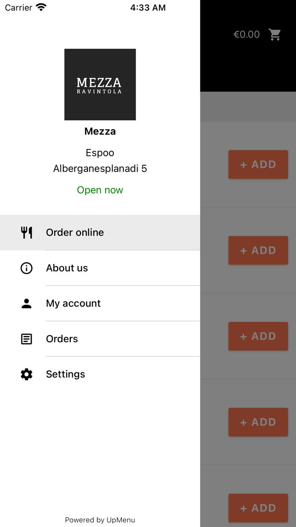
Task: Open the About us menu entry
Action: 67,268
